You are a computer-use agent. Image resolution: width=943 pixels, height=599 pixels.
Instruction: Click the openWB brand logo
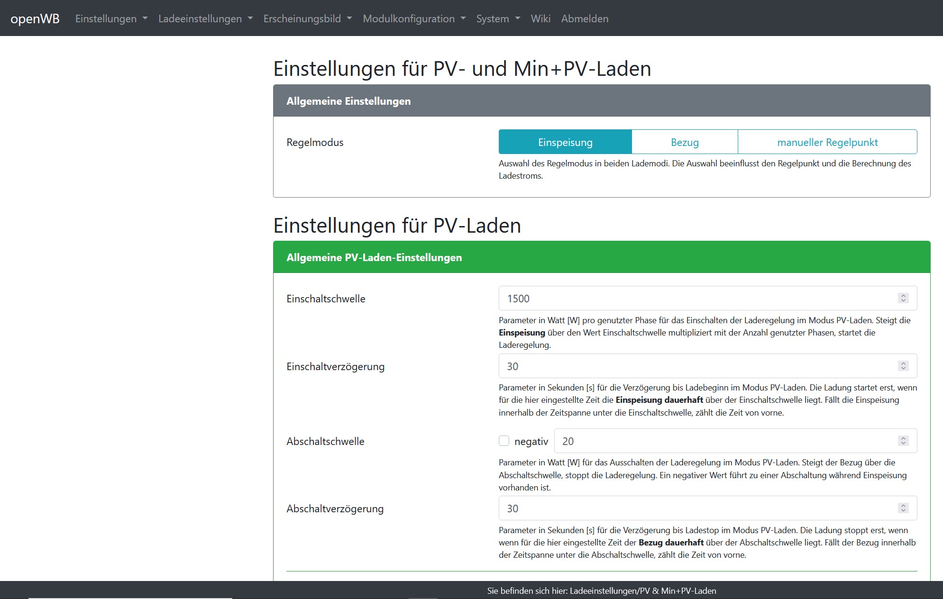(35, 18)
